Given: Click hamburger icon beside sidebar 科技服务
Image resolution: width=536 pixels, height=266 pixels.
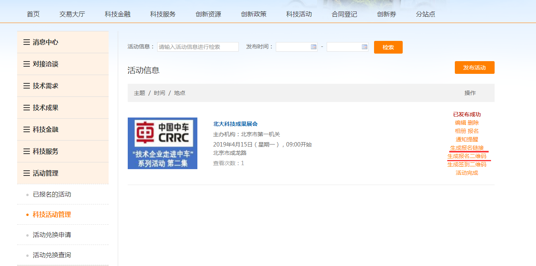Looking at the screenshot, I should coord(27,151).
